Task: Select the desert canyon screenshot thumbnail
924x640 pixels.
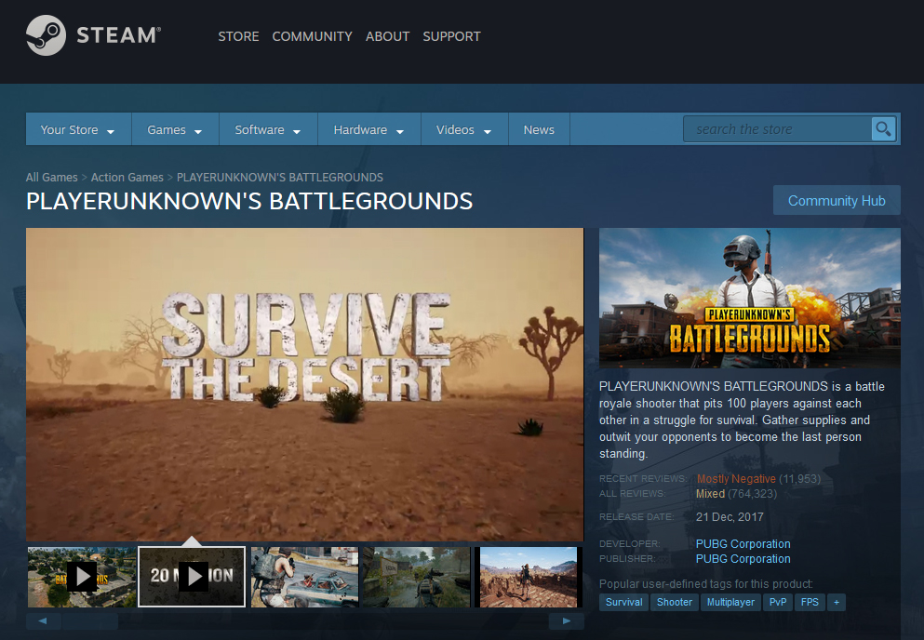Action: [529, 577]
